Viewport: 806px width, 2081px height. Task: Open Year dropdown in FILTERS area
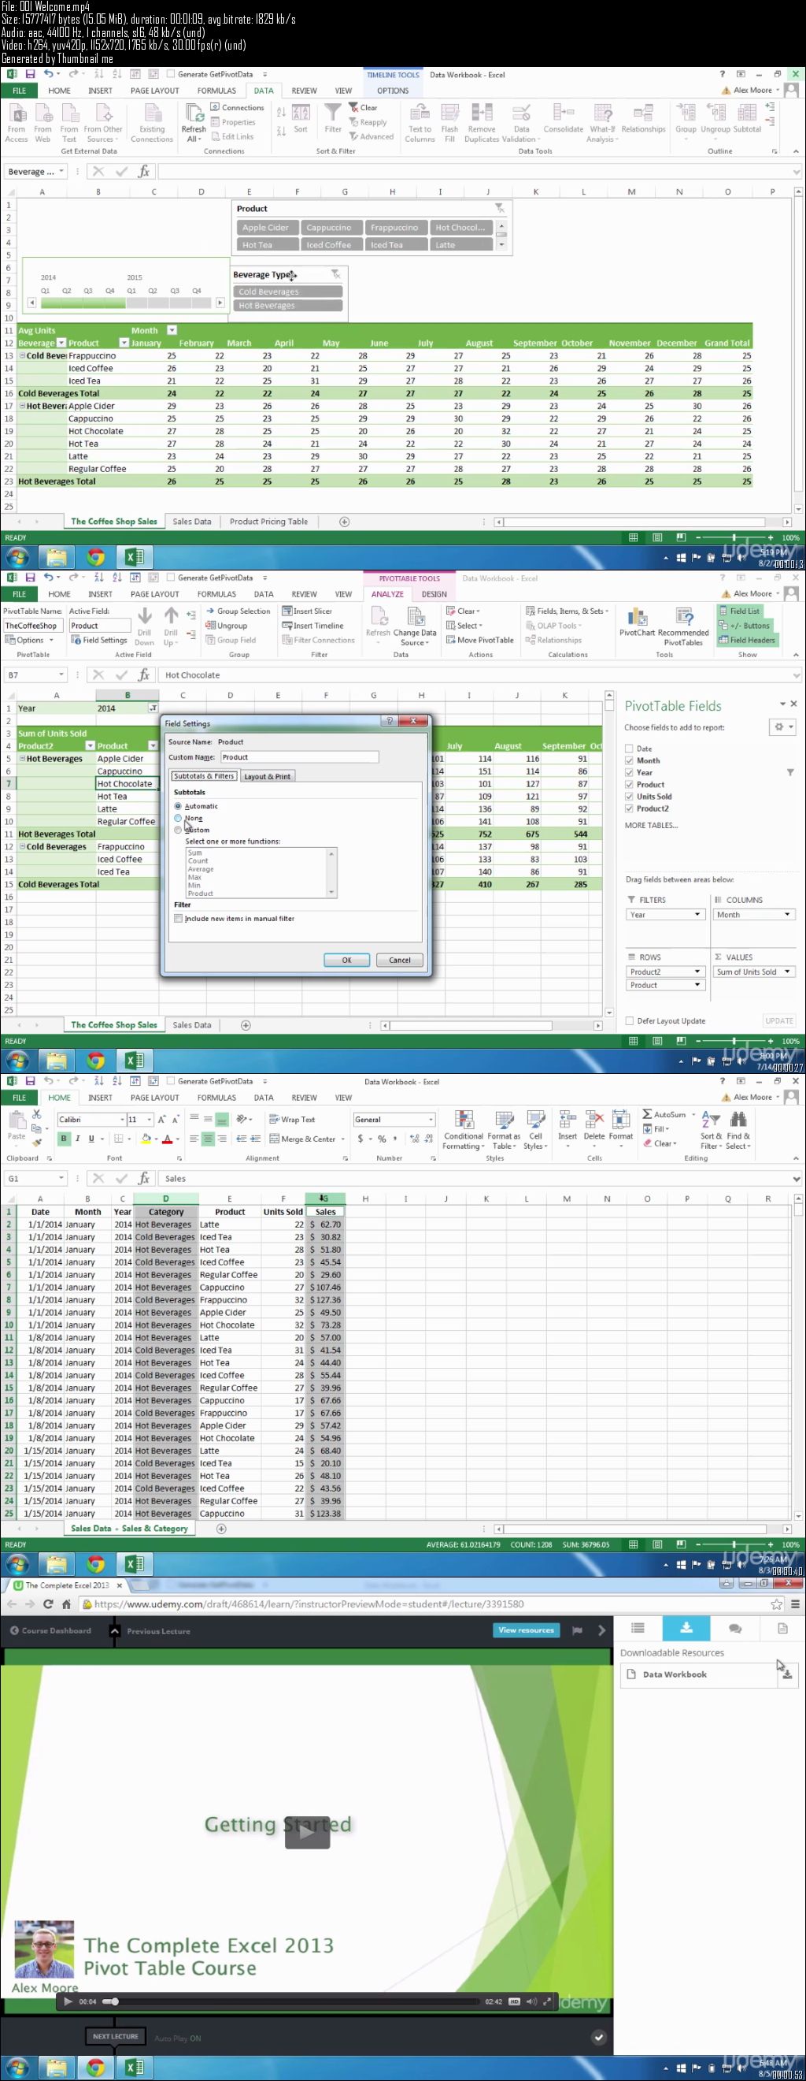[697, 915]
